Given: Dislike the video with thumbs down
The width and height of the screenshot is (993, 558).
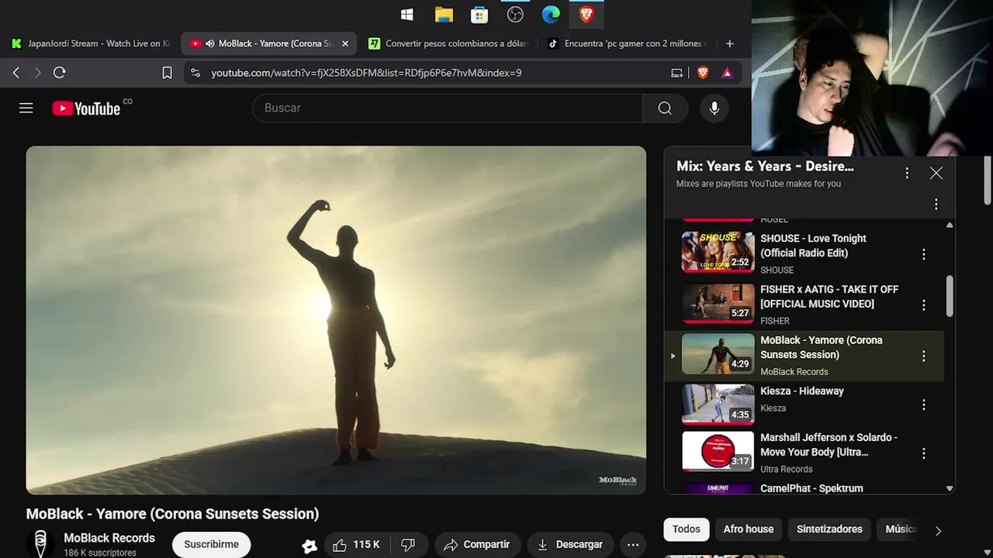Looking at the screenshot, I should pyautogui.click(x=408, y=545).
